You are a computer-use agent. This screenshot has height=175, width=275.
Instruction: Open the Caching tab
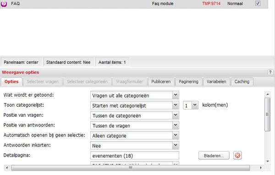tap(242, 82)
